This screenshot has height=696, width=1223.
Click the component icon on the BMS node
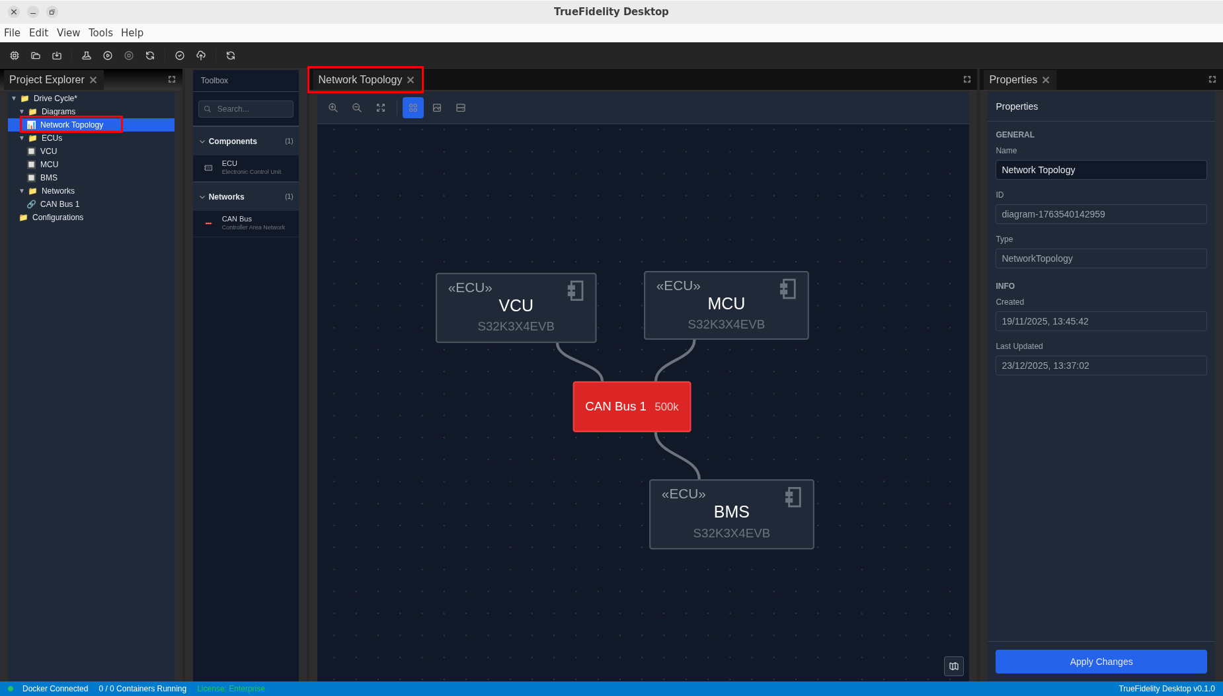[x=793, y=497]
